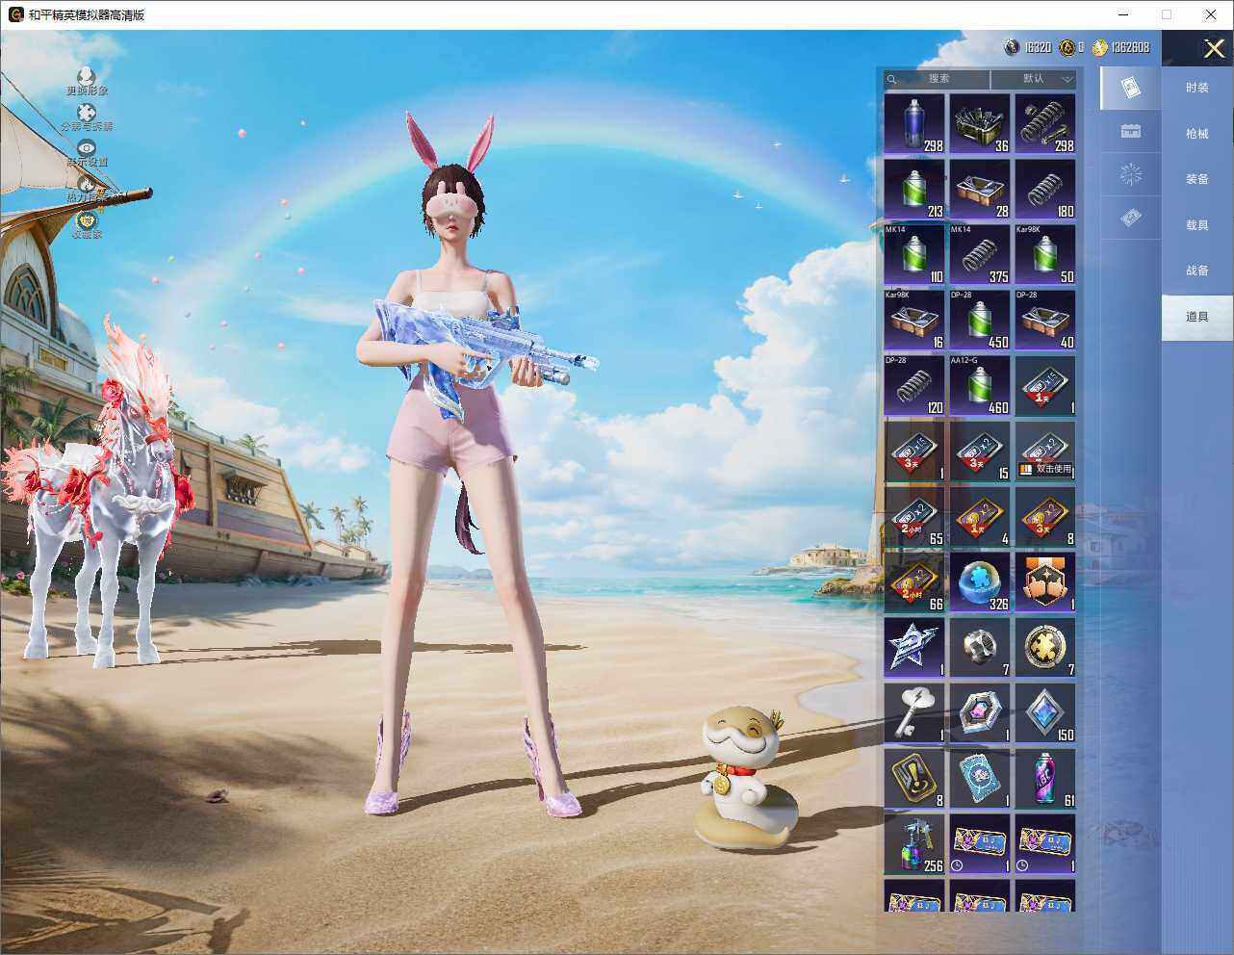Select the exclamation card with count 8
The image size is (1234, 955).
coord(914,779)
